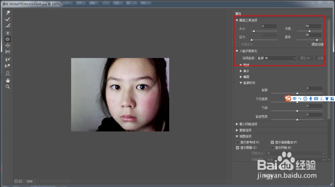
Task: Click the 浓度 density slider
Action: (x=309, y=31)
